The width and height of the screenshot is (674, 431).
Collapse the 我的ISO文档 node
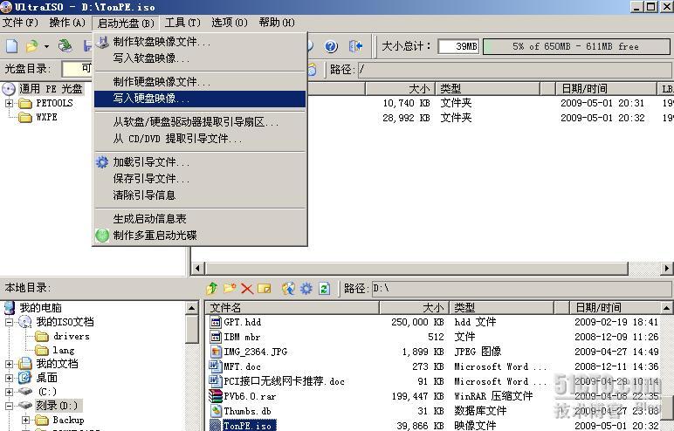pyautogui.click(x=9, y=322)
